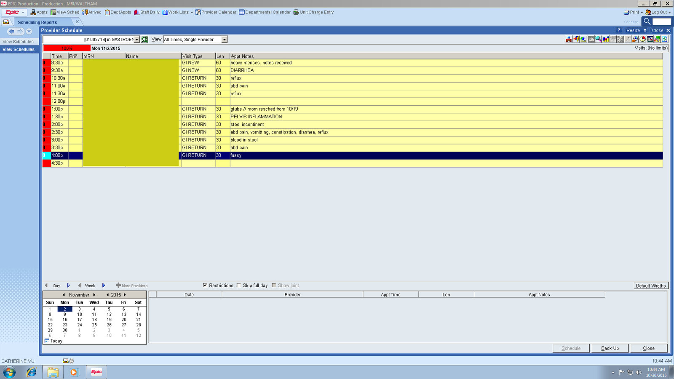Screen dimensions: 674x379
Task: Open DeptAppts from the toolbar
Action: (x=118, y=12)
